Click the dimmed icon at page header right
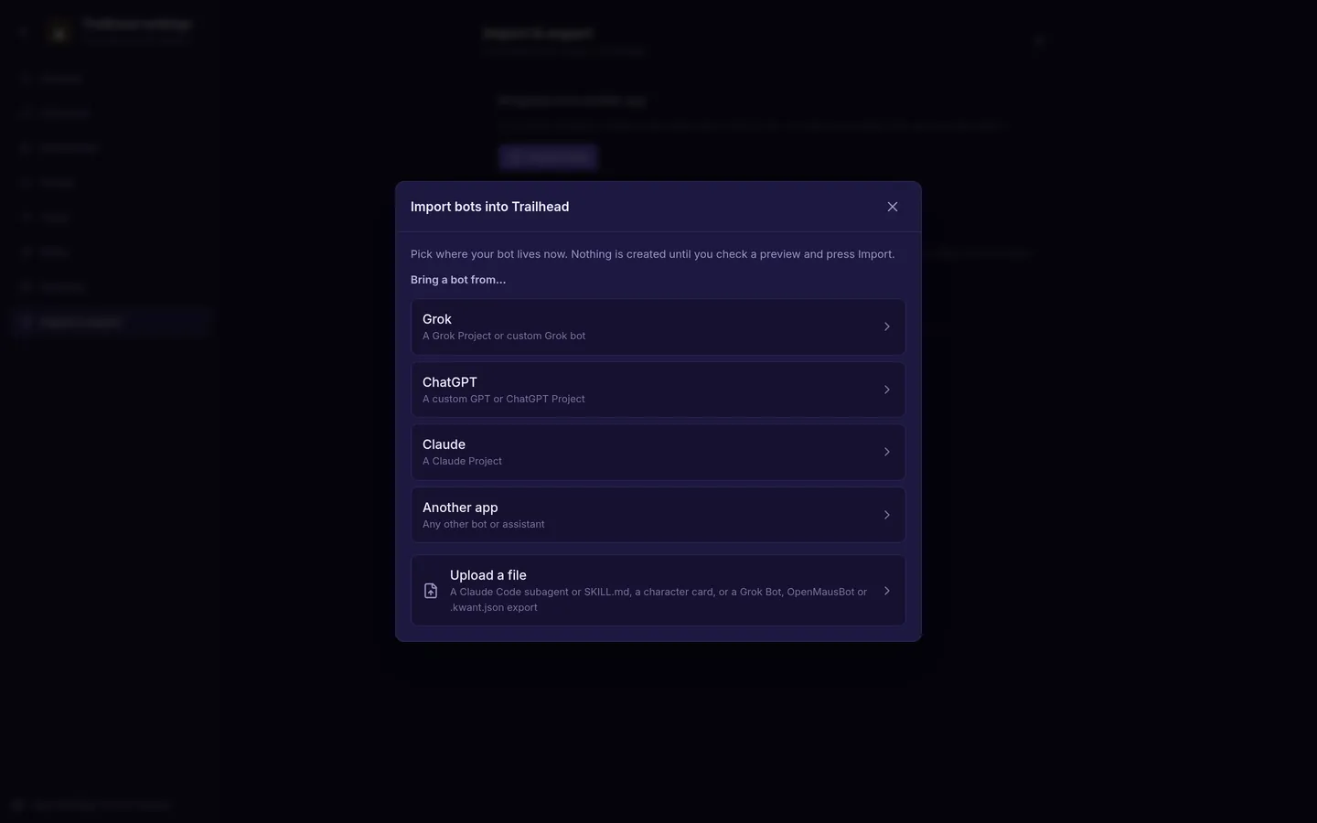The image size is (1317, 823). coord(1040,40)
